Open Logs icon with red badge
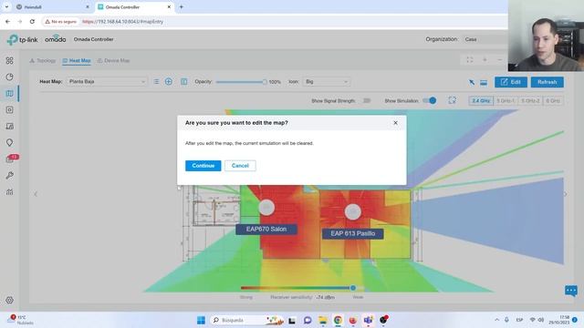 click(10, 159)
